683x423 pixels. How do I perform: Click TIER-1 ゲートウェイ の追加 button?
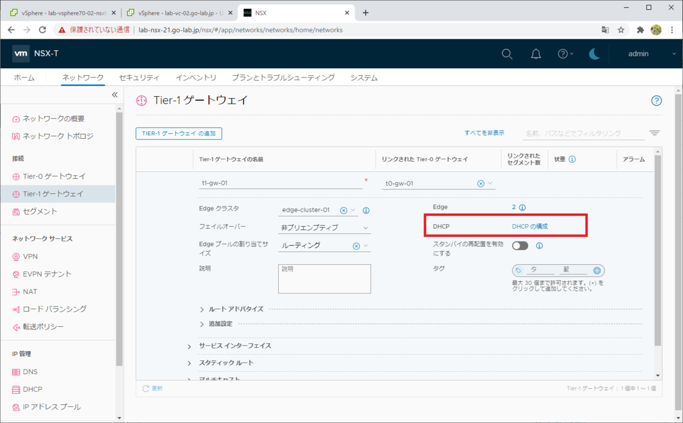179,133
